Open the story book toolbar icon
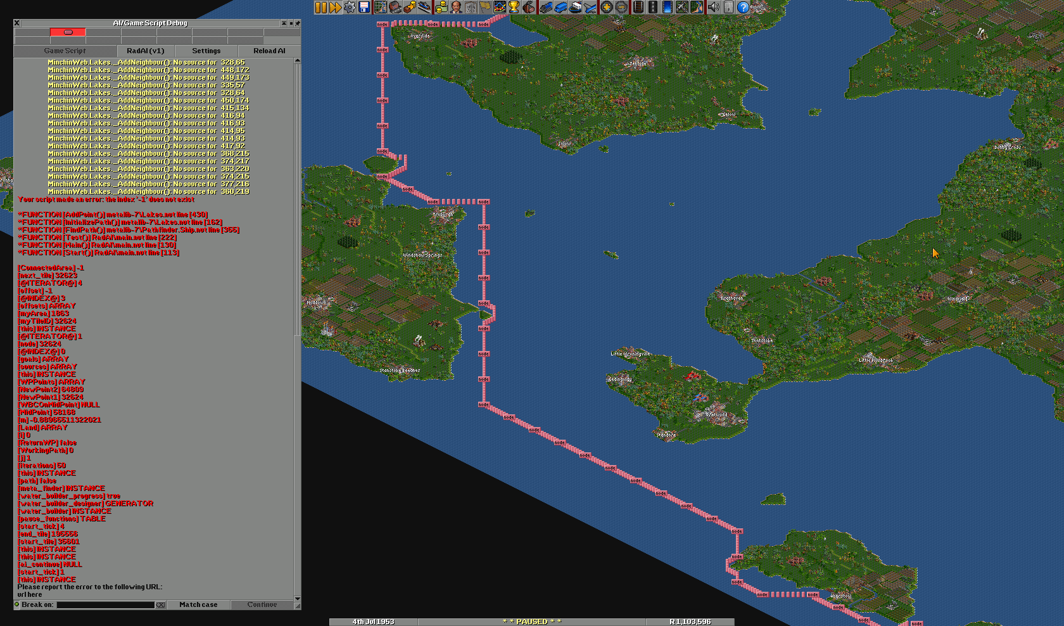 [471, 8]
